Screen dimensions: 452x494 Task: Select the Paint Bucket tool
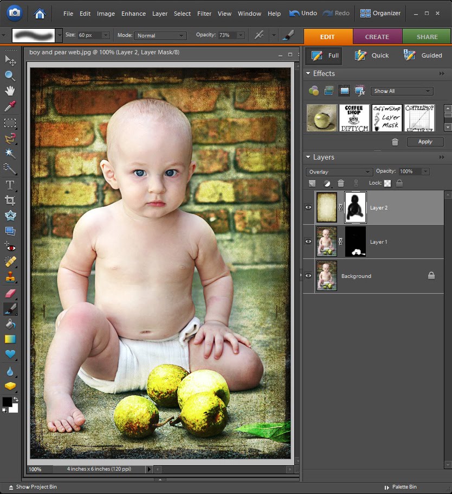coord(10,324)
